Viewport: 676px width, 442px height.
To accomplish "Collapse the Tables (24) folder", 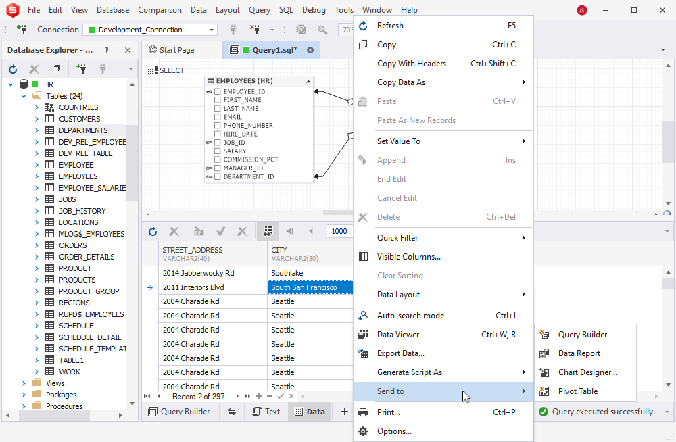I will [x=23, y=95].
